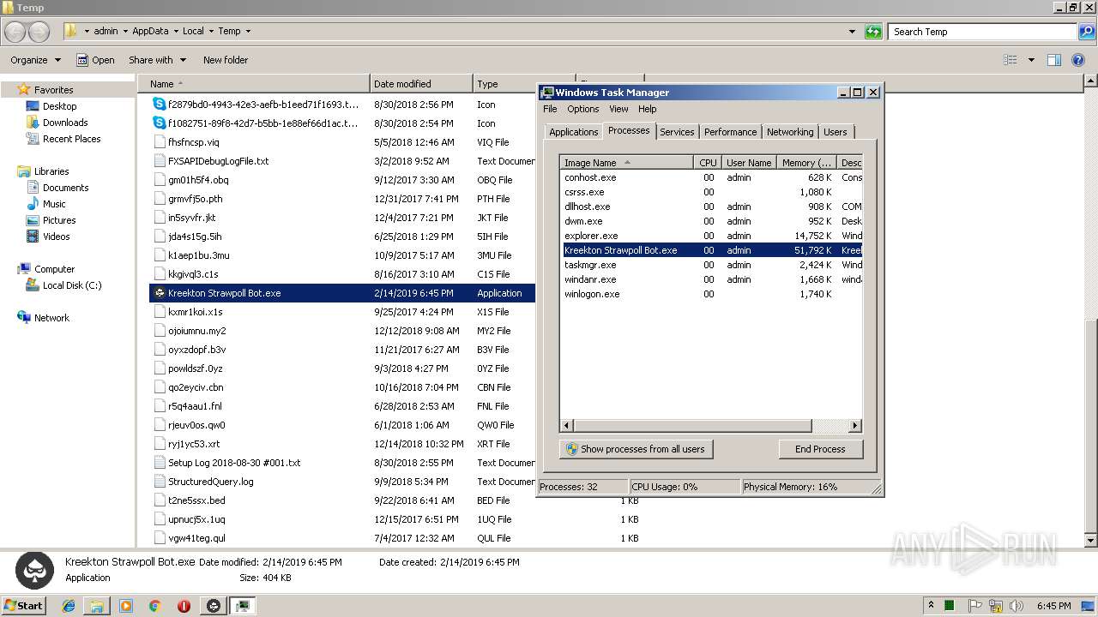Switch to the Networking tab
The image size is (1098, 617).
pyautogui.click(x=790, y=132)
